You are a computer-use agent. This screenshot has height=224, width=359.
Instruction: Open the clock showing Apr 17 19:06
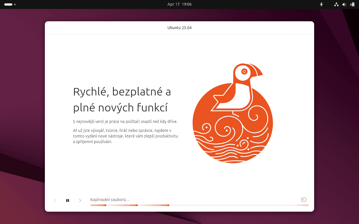click(x=179, y=4)
